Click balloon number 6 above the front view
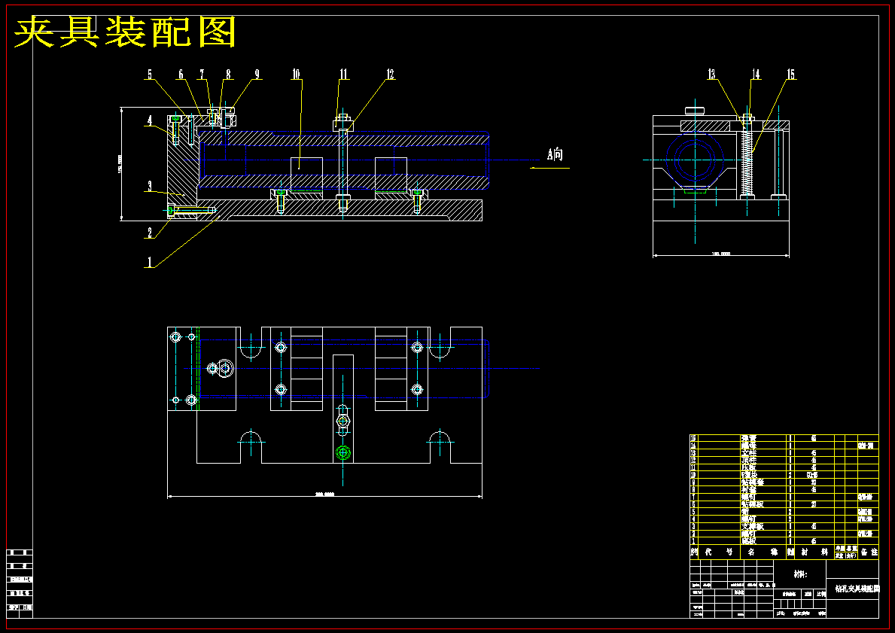Viewport: 895px width, 633px height. pos(181,75)
